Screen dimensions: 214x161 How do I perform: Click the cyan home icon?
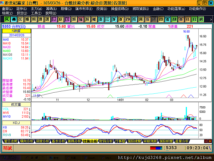click(x=14, y=19)
